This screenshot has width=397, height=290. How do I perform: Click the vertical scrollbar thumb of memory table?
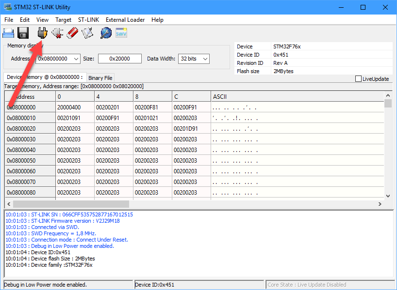tap(388, 104)
